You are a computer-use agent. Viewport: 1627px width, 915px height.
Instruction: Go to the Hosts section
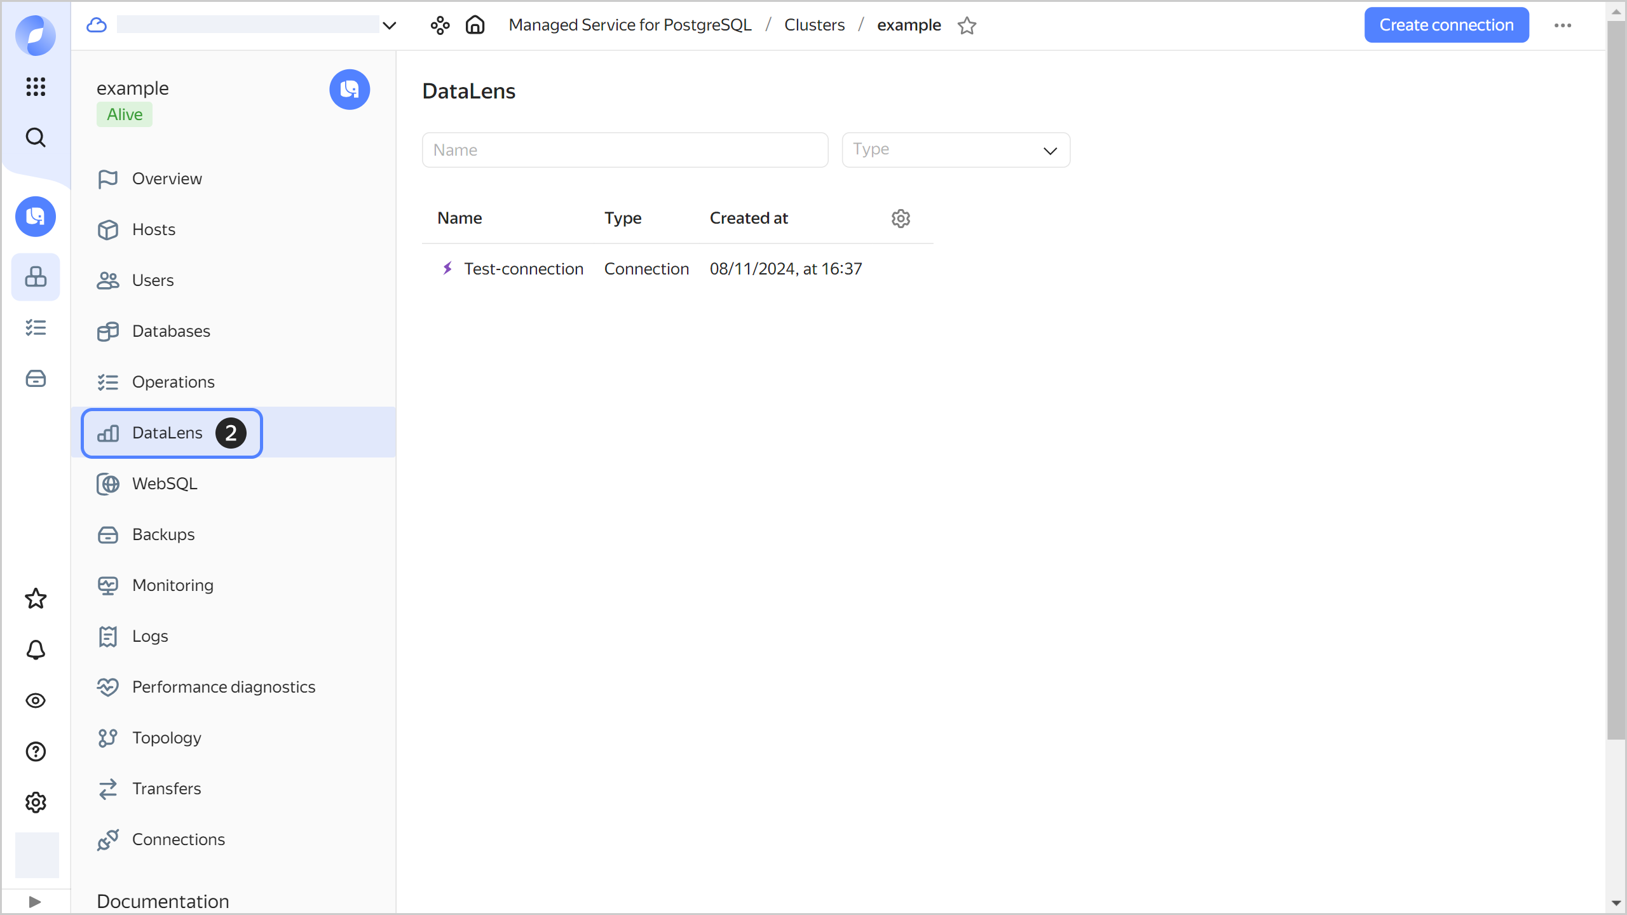154,229
